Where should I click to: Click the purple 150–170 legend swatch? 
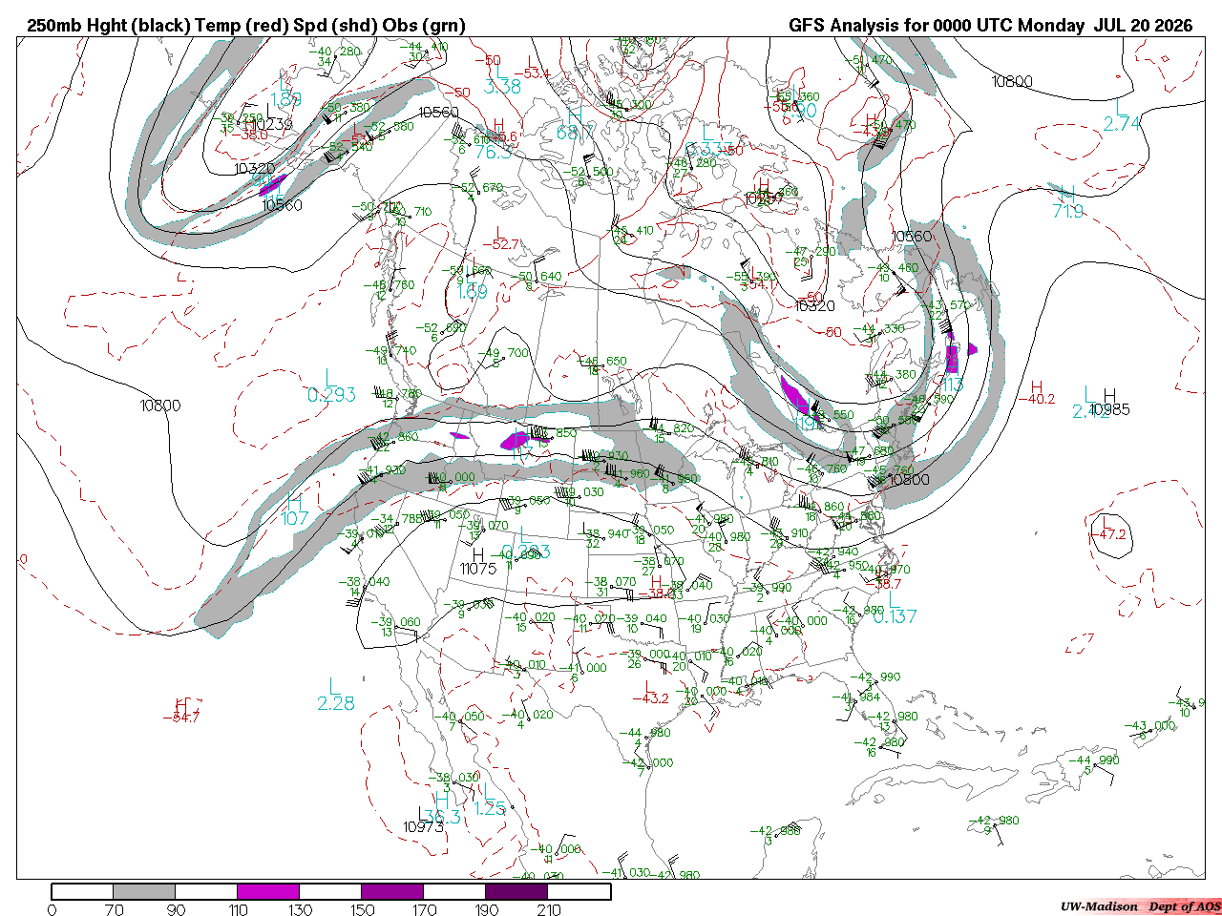(x=392, y=891)
